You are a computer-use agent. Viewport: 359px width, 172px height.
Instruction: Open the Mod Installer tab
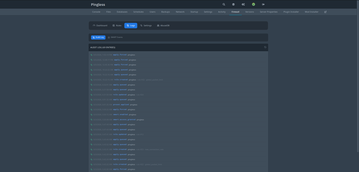tap(312, 12)
